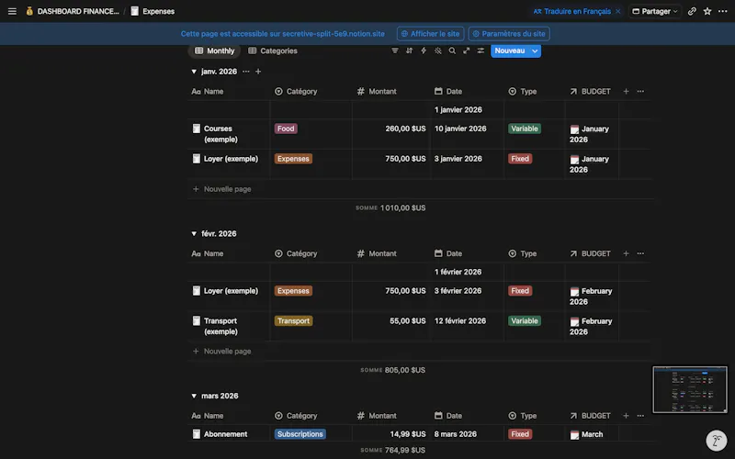Add a property column in févr. 2026 table
Image resolution: width=735 pixels, height=459 pixels.
626,253
